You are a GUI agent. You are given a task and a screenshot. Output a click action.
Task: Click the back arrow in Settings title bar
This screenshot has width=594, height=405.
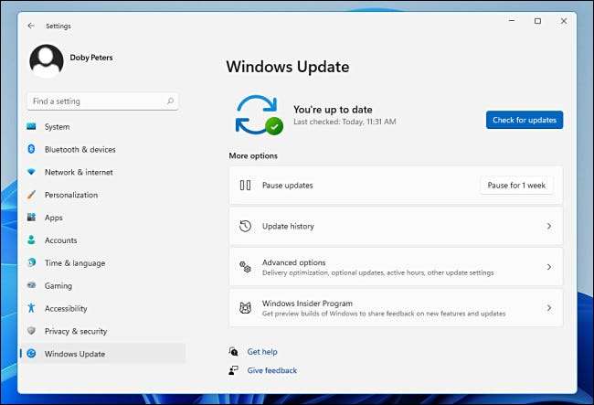31,26
